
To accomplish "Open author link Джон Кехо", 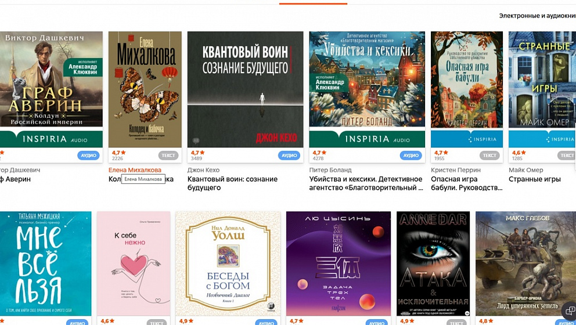I will [x=203, y=170].
